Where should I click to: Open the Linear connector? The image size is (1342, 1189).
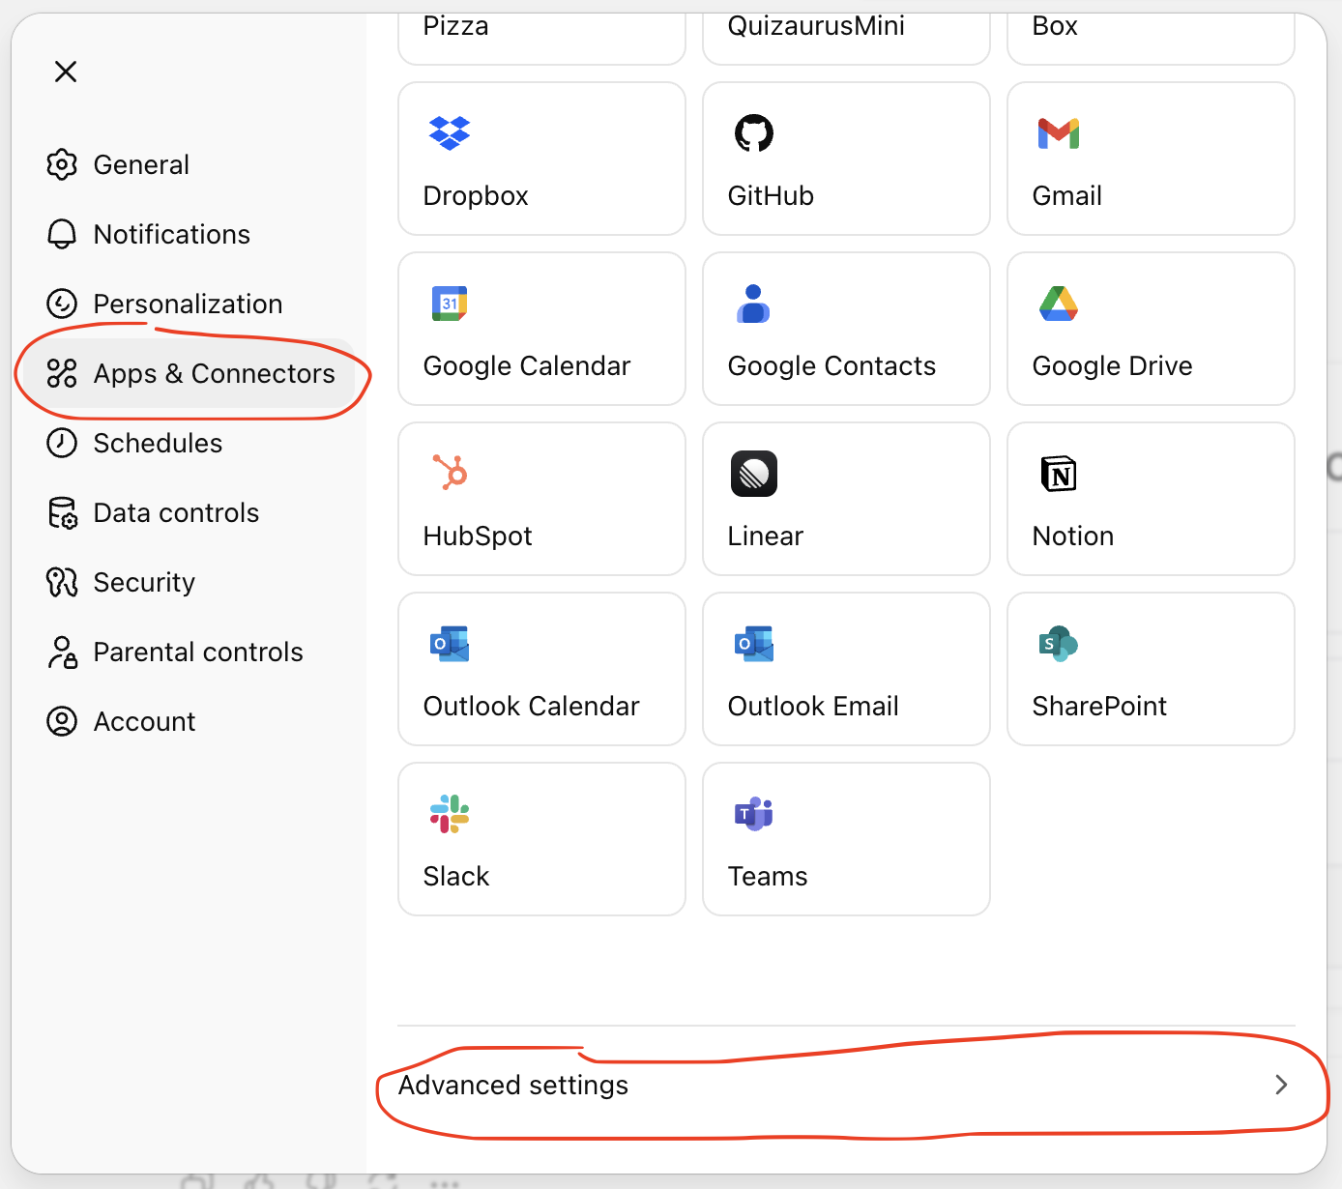point(845,499)
